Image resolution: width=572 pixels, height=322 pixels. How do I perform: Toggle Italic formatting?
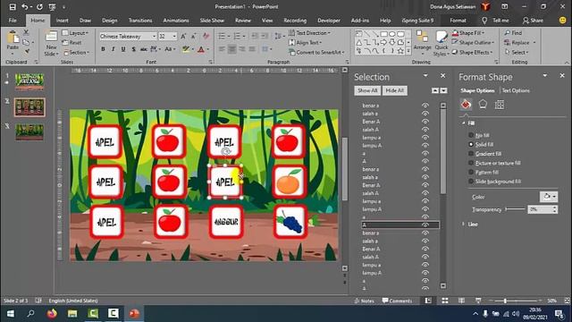click(x=114, y=49)
